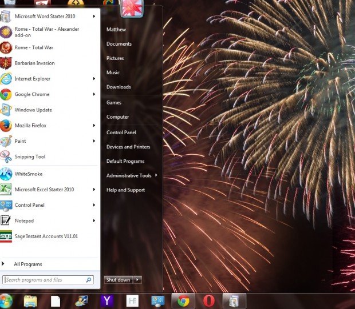The width and height of the screenshot is (355, 309).
Task: Open the Yahoo purple Y taskbar icon
Action: (107, 301)
